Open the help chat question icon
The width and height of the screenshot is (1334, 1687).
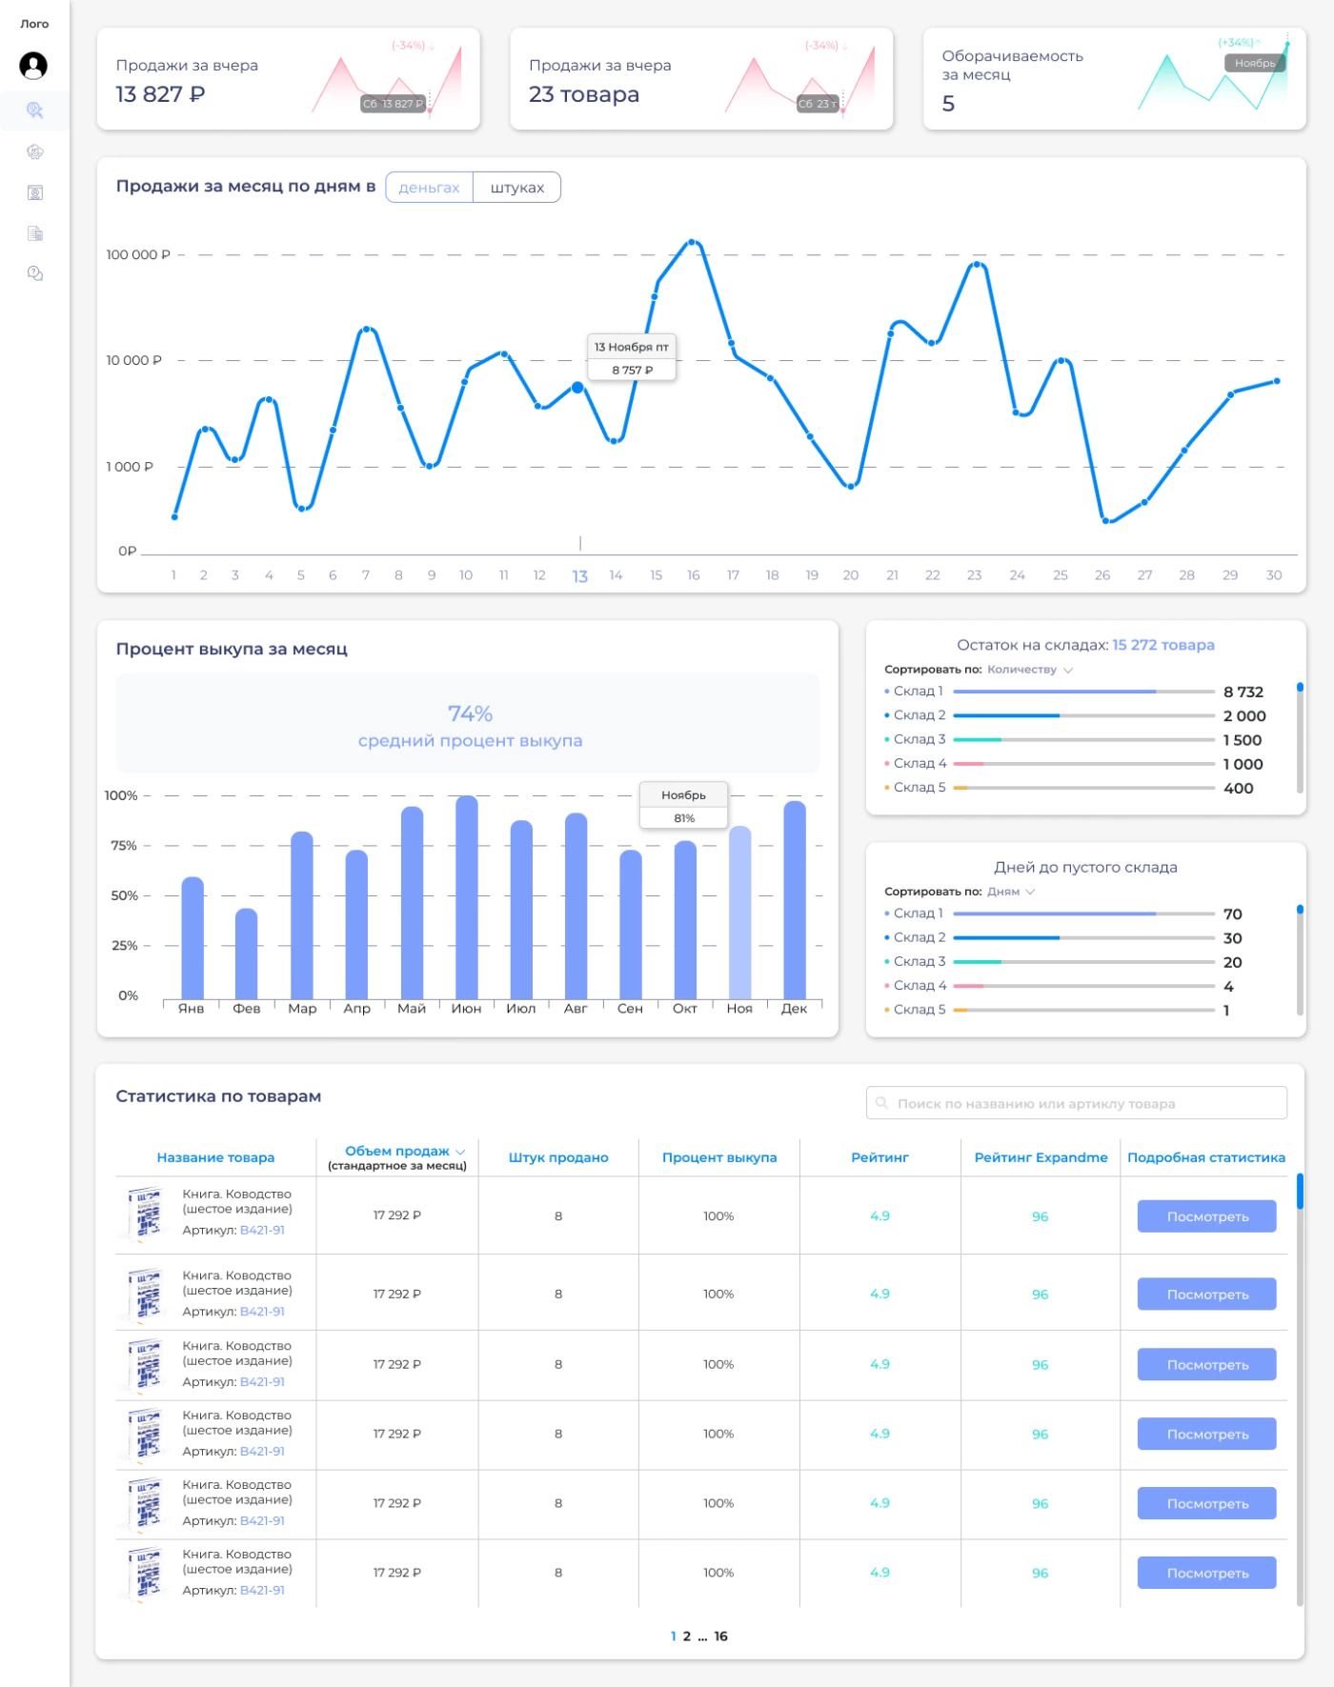point(35,273)
